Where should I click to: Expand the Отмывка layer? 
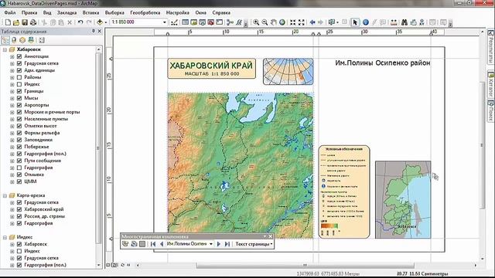[x=12, y=175]
